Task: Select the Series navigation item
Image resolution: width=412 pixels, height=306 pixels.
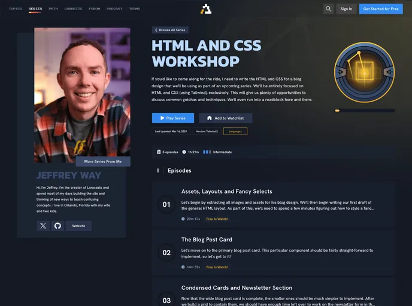Action: pos(35,8)
